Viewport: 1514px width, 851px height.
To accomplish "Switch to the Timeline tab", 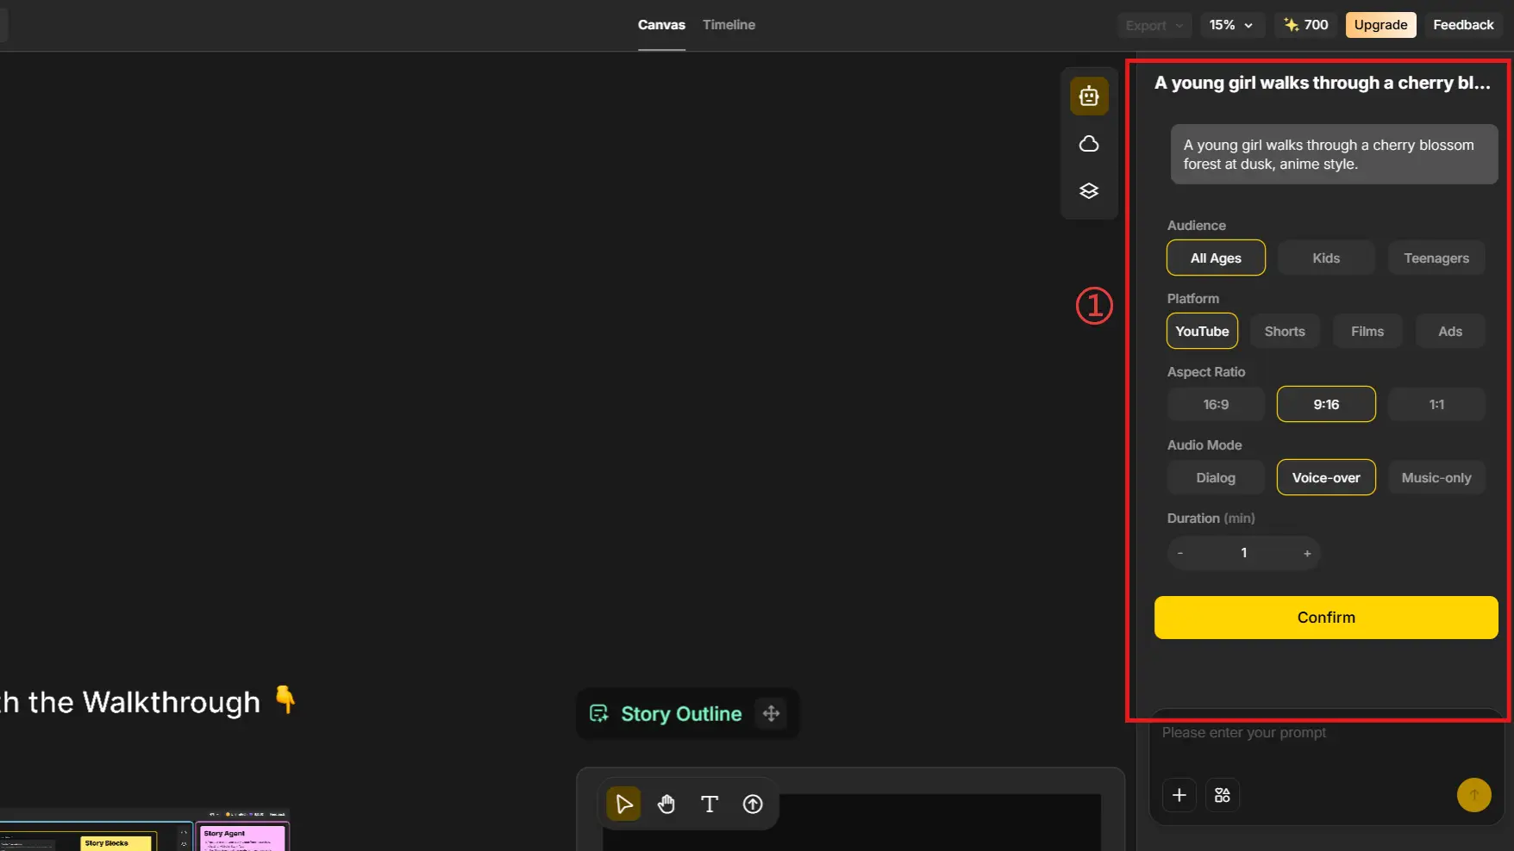I will tap(729, 25).
